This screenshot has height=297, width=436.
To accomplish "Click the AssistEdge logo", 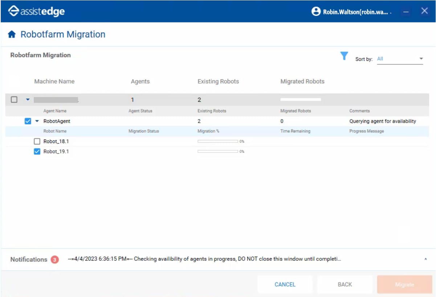I will tap(36, 11).
